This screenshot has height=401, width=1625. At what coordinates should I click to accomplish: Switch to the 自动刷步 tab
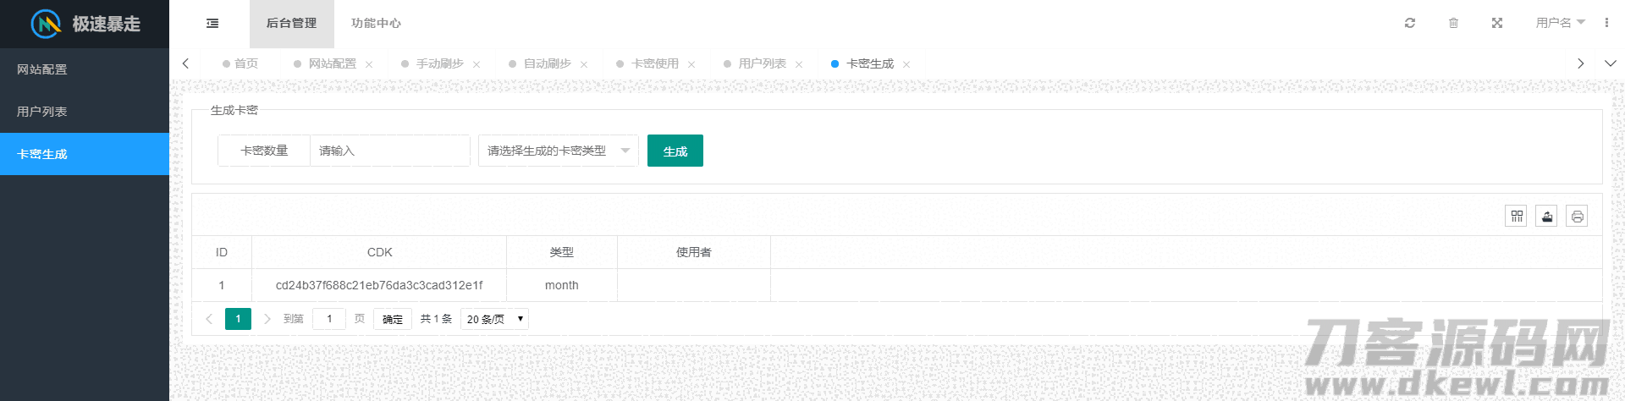click(547, 63)
